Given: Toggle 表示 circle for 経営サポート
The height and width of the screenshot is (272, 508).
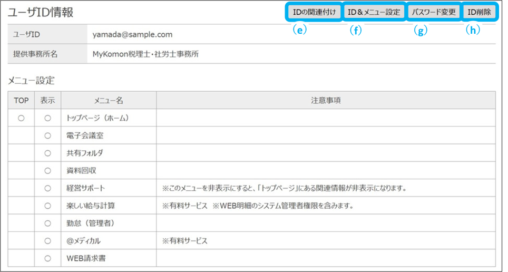Looking at the screenshot, I should tap(47, 188).
